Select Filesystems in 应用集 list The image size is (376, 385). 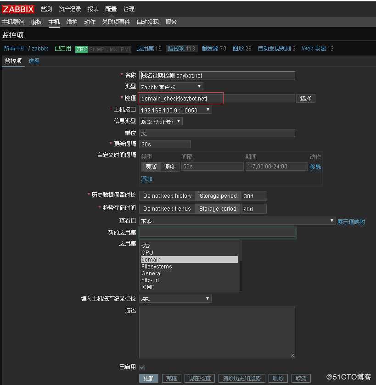click(x=189, y=267)
